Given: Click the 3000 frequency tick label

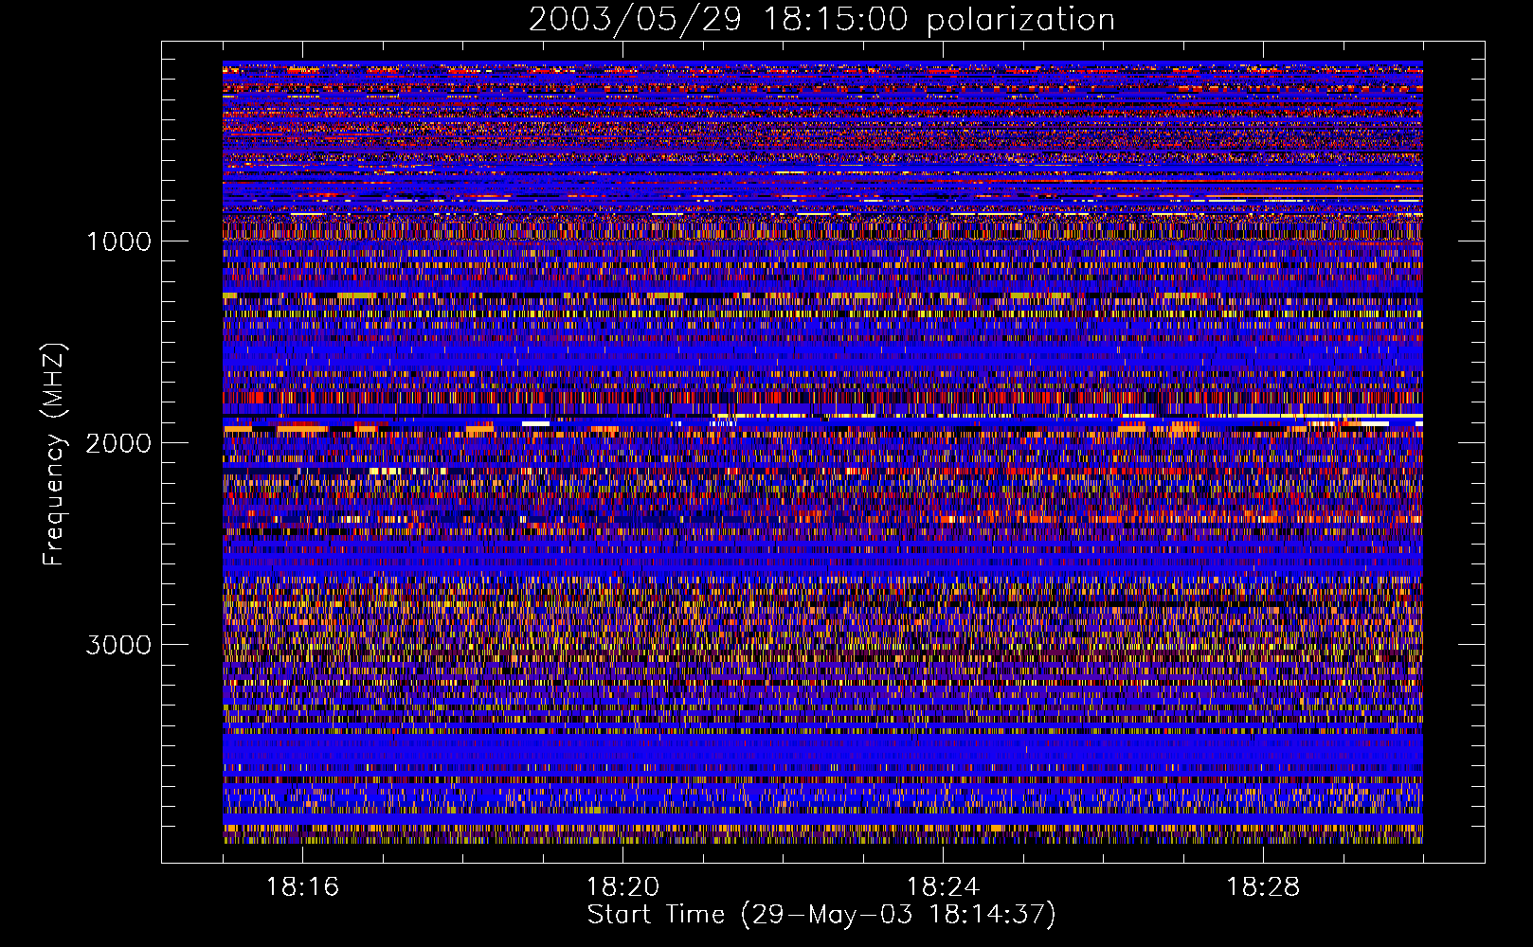Looking at the screenshot, I should [118, 645].
